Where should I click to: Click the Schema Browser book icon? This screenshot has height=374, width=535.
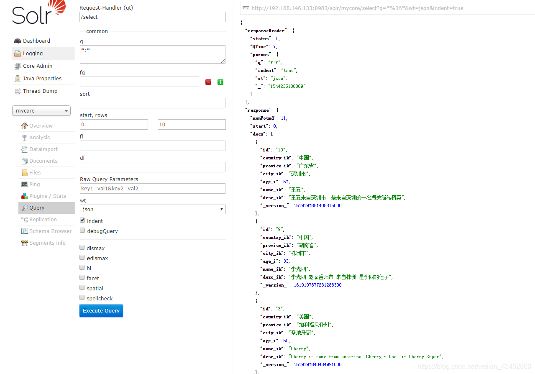tap(25, 231)
